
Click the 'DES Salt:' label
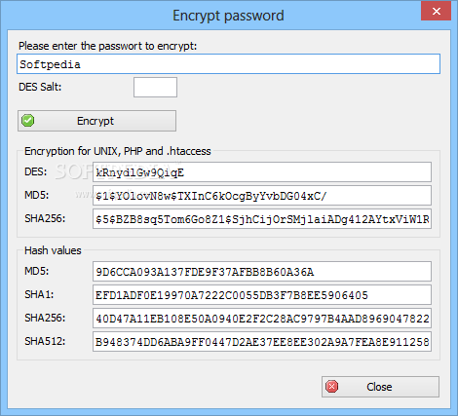[x=40, y=87]
